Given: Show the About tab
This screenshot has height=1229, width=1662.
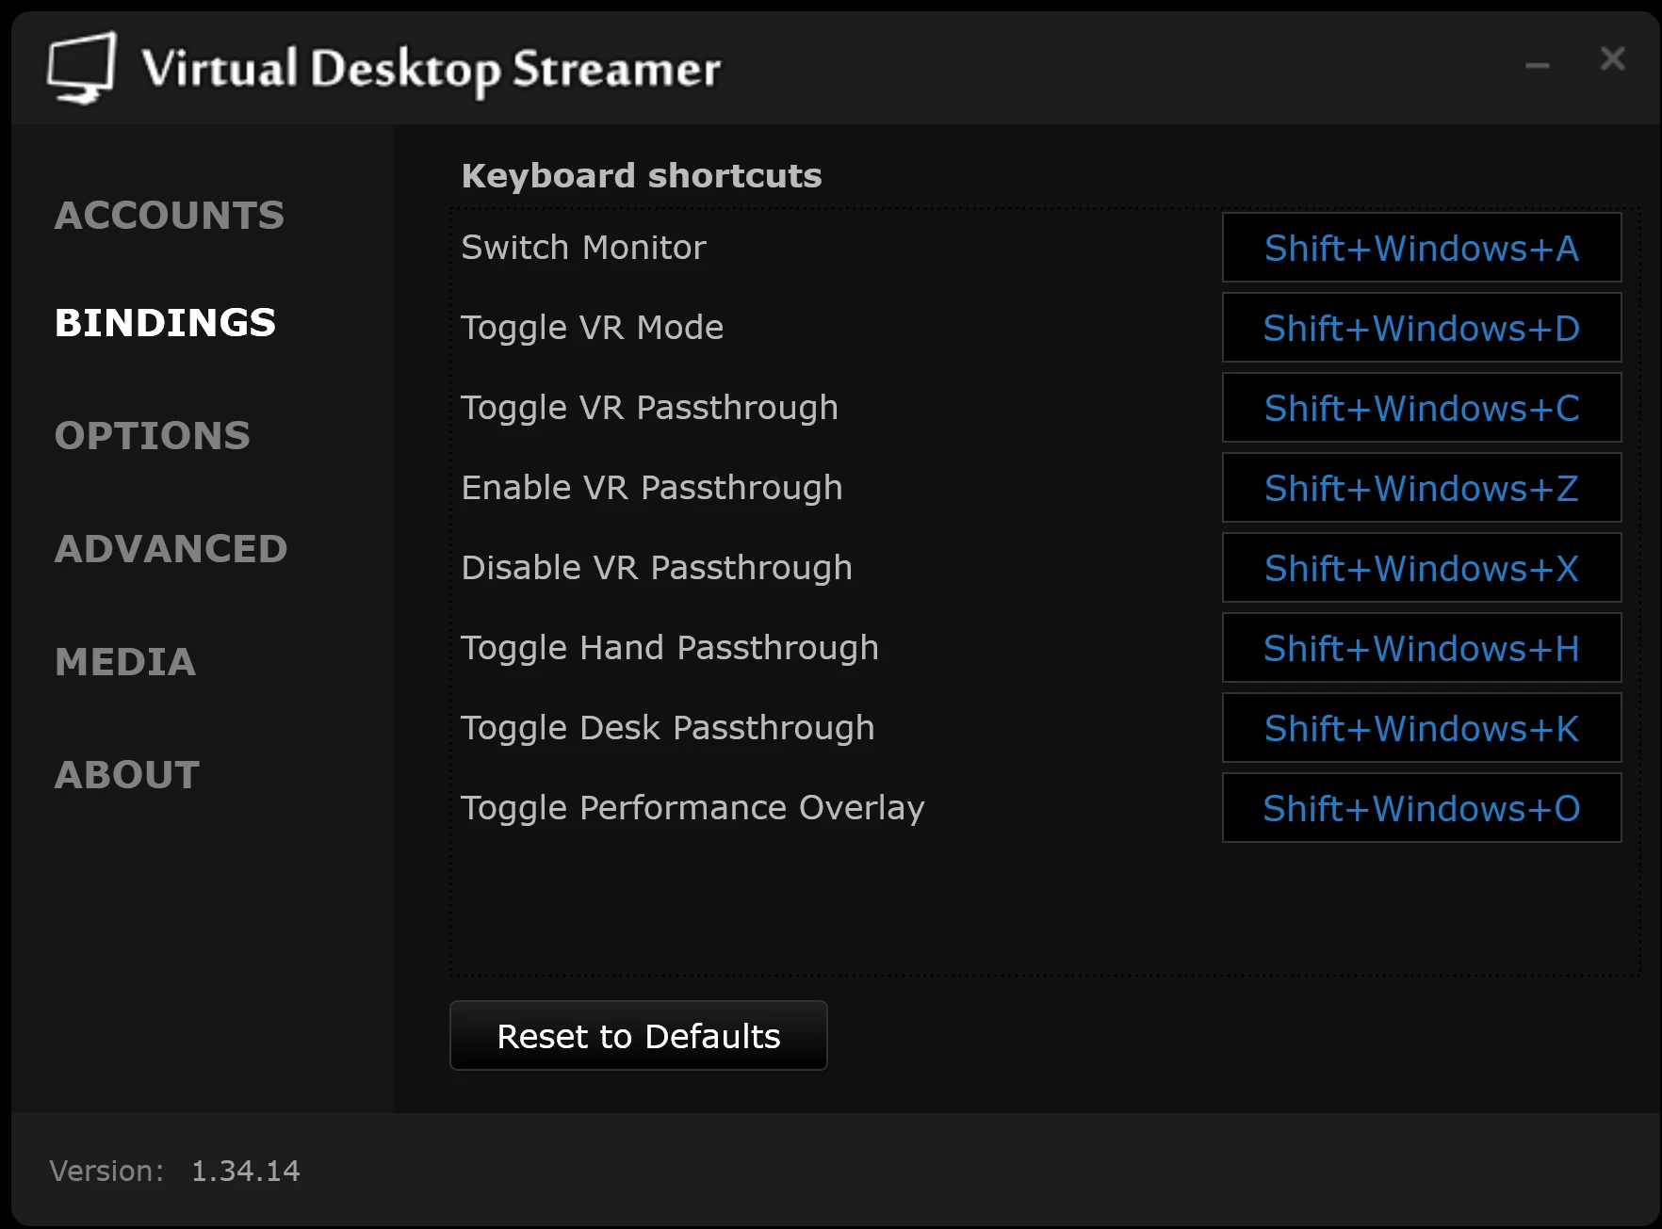Looking at the screenshot, I should [x=127, y=775].
